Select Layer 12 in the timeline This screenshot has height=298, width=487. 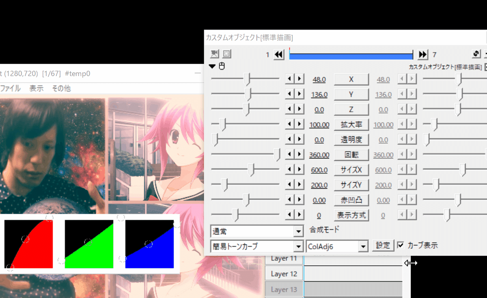coord(284,274)
